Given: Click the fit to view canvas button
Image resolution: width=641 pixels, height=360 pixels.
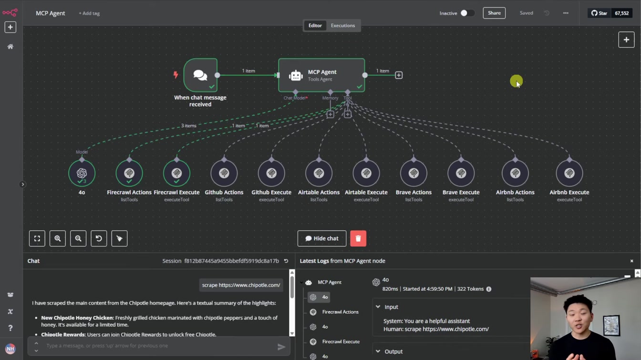Looking at the screenshot, I should pos(37,239).
